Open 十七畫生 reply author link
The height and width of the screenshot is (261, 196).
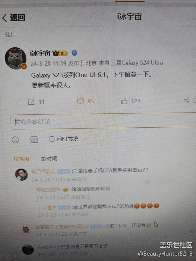[47, 207]
